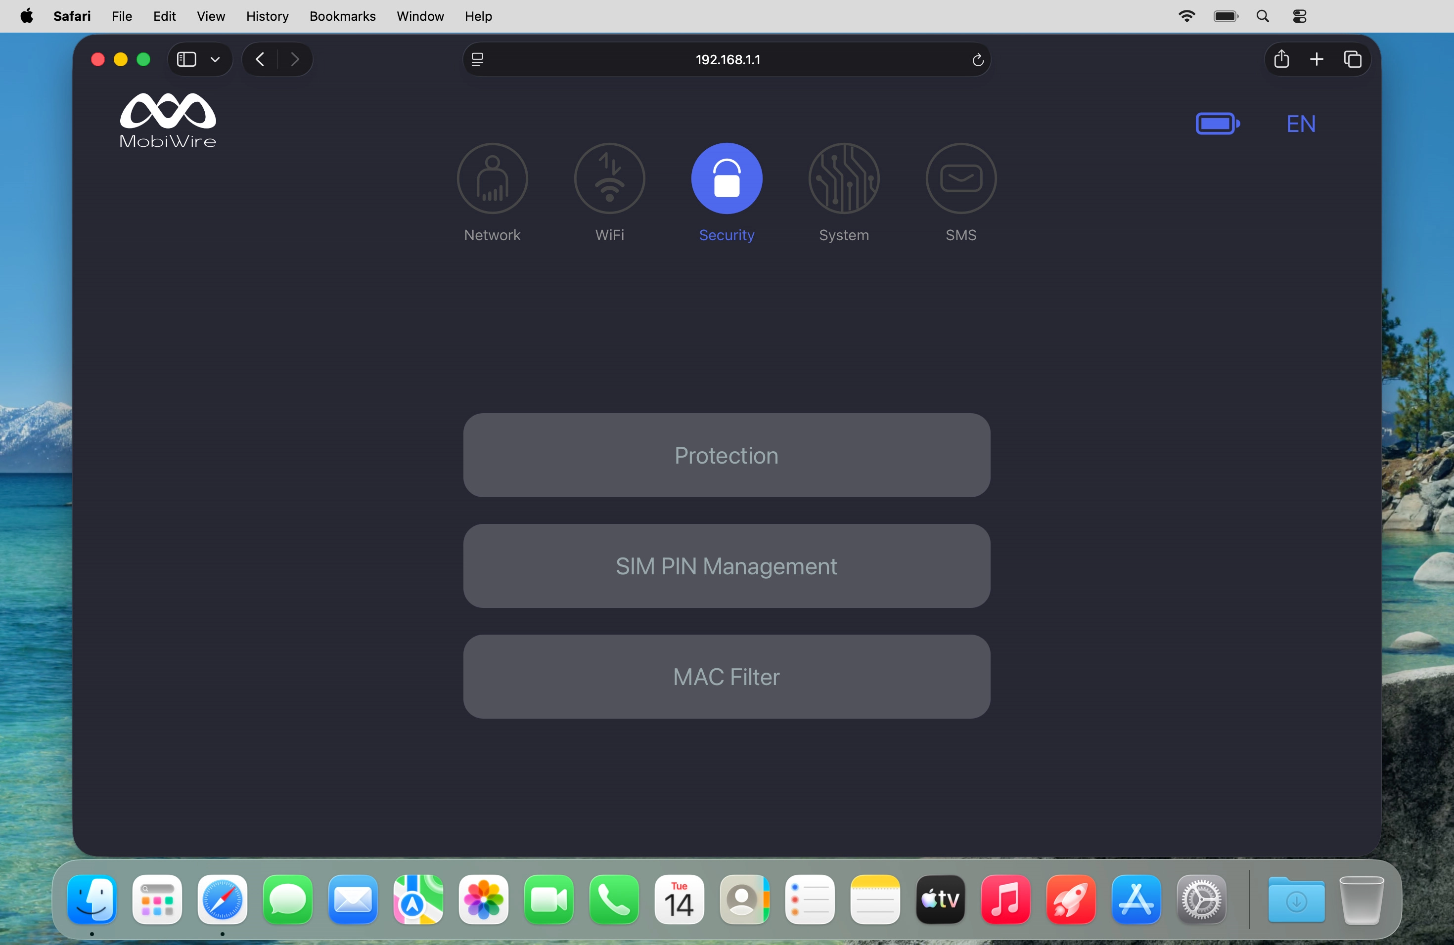Open the System settings icon

tap(844, 178)
